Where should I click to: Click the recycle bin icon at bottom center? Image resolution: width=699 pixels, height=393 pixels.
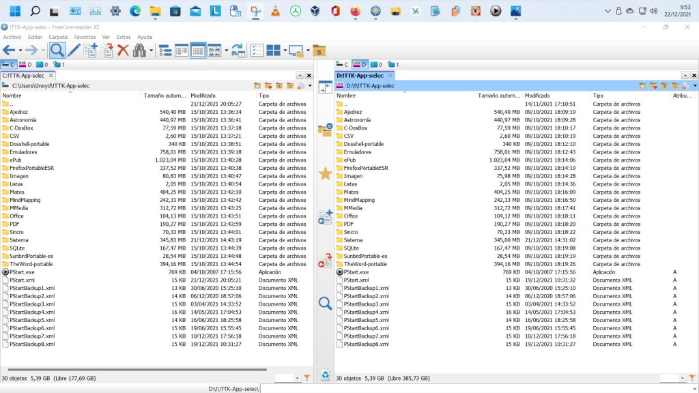pyautogui.click(x=326, y=374)
